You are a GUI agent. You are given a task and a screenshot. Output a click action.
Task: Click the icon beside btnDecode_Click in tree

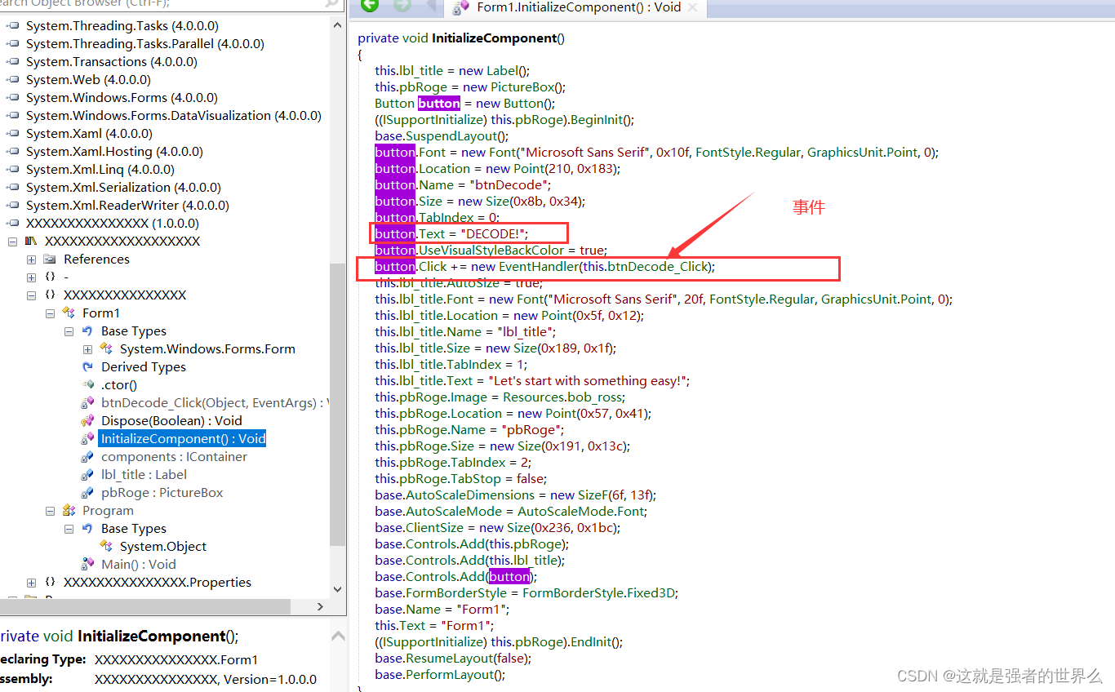(x=88, y=403)
